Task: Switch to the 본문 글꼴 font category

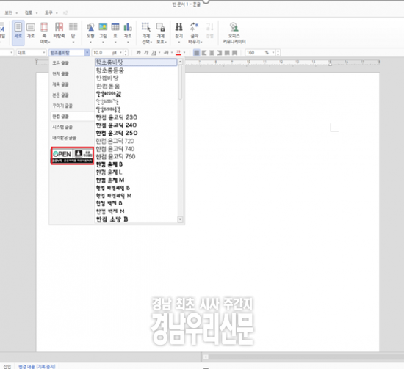Action: (60, 95)
